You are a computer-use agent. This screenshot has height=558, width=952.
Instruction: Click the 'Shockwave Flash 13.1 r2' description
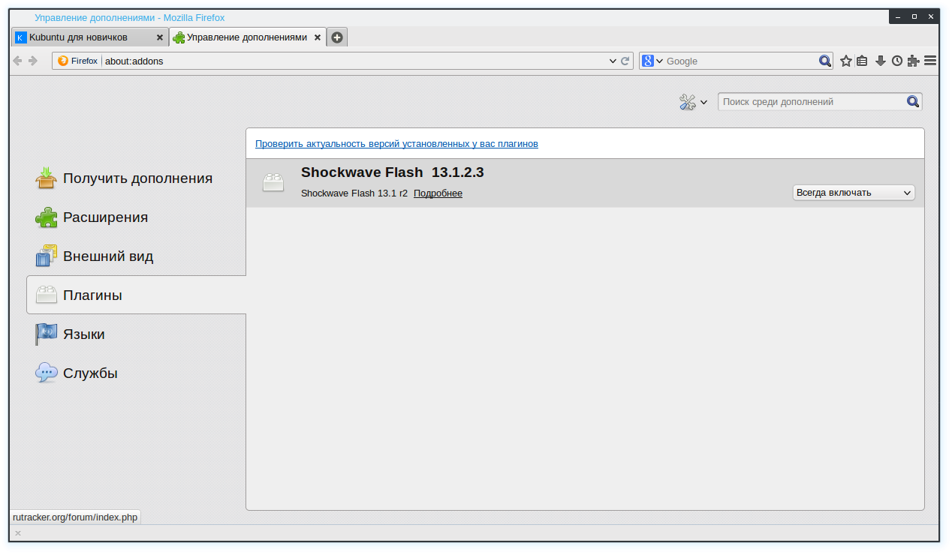point(354,193)
